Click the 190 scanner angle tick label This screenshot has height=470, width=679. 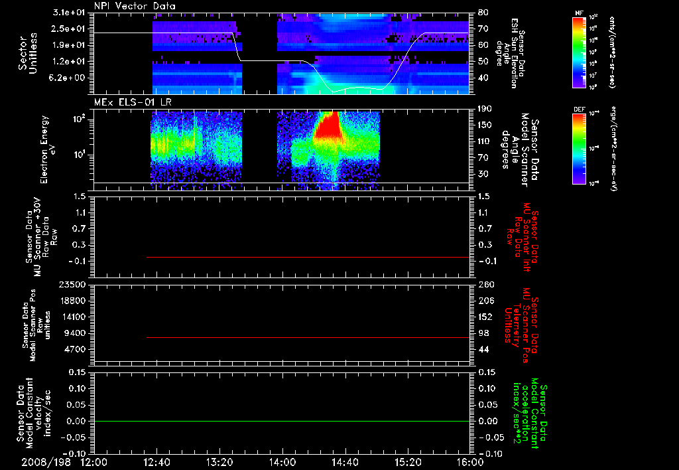(x=486, y=109)
